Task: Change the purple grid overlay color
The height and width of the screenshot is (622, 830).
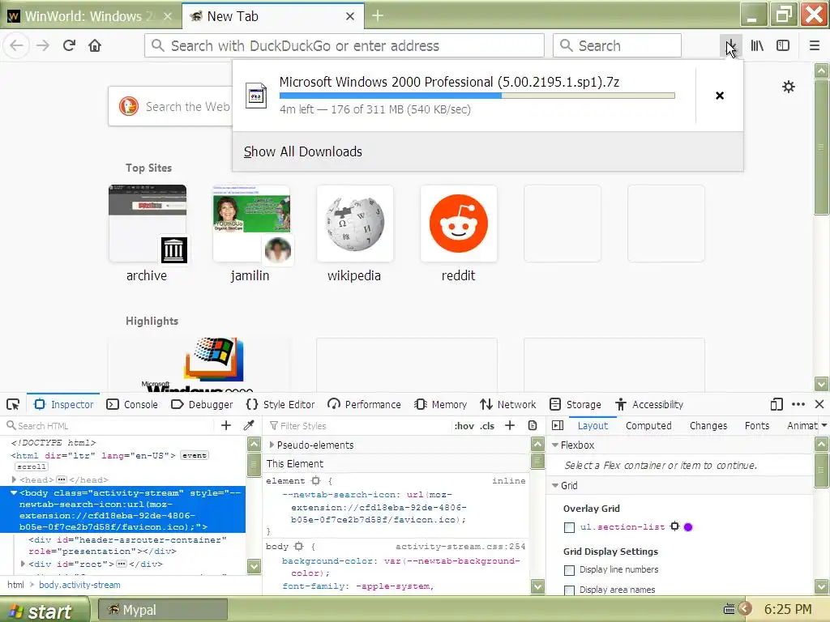Action: click(688, 526)
